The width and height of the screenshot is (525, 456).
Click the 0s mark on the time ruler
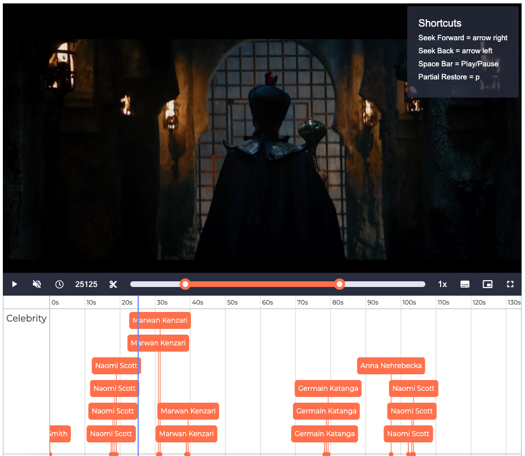coord(55,302)
